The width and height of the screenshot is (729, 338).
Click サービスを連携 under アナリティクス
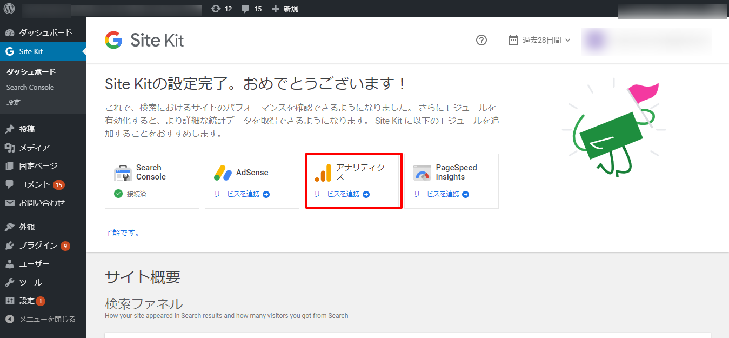pyautogui.click(x=342, y=194)
